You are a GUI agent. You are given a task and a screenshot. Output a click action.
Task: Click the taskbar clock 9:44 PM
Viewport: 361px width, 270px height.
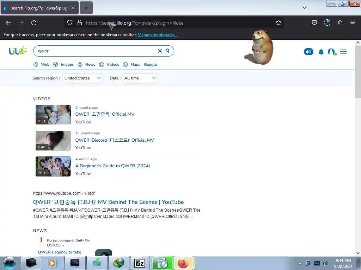tap(343, 263)
